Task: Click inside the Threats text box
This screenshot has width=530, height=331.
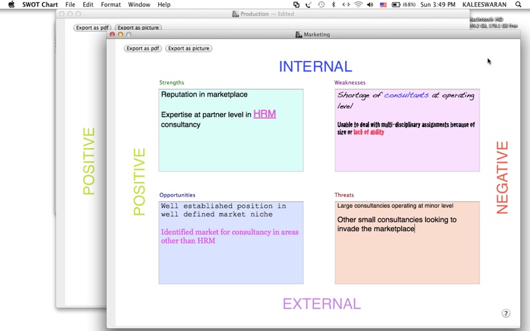Action: click(407, 242)
